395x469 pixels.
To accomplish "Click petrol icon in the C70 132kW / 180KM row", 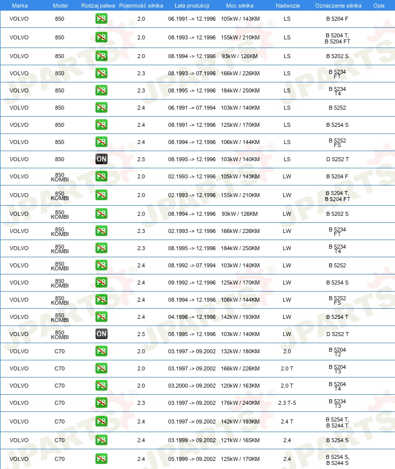I will pos(102,351).
